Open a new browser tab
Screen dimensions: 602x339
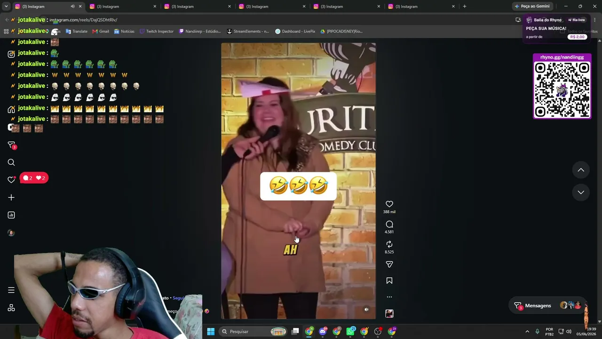[465, 7]
